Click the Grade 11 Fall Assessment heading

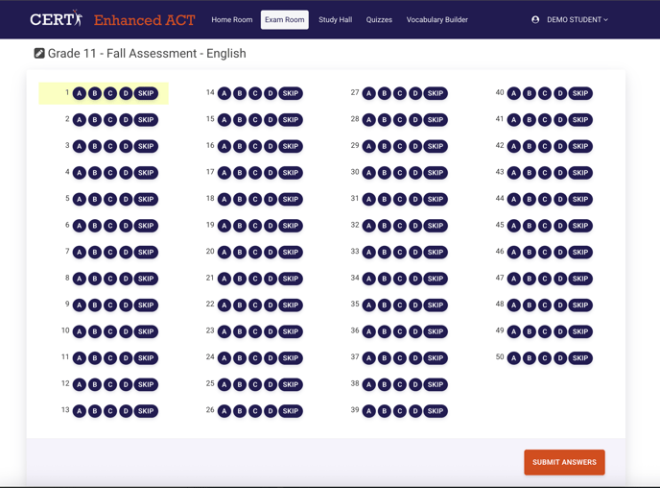[x=147, y=54]
